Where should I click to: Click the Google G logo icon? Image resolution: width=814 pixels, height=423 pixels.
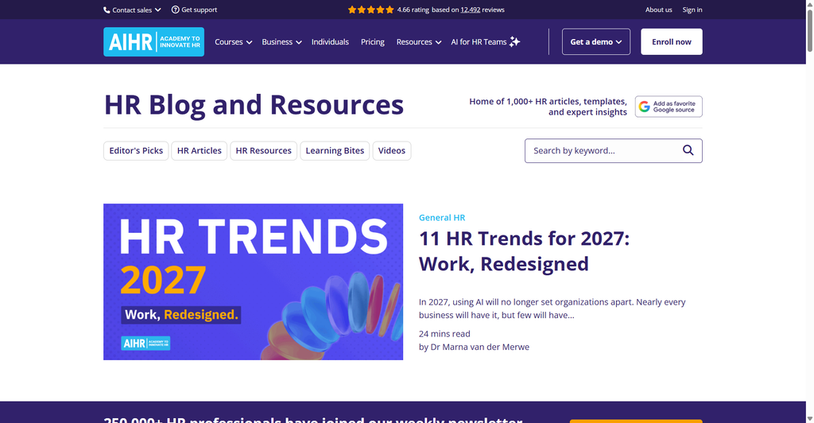pyautogui.click(x=644, y=107)
